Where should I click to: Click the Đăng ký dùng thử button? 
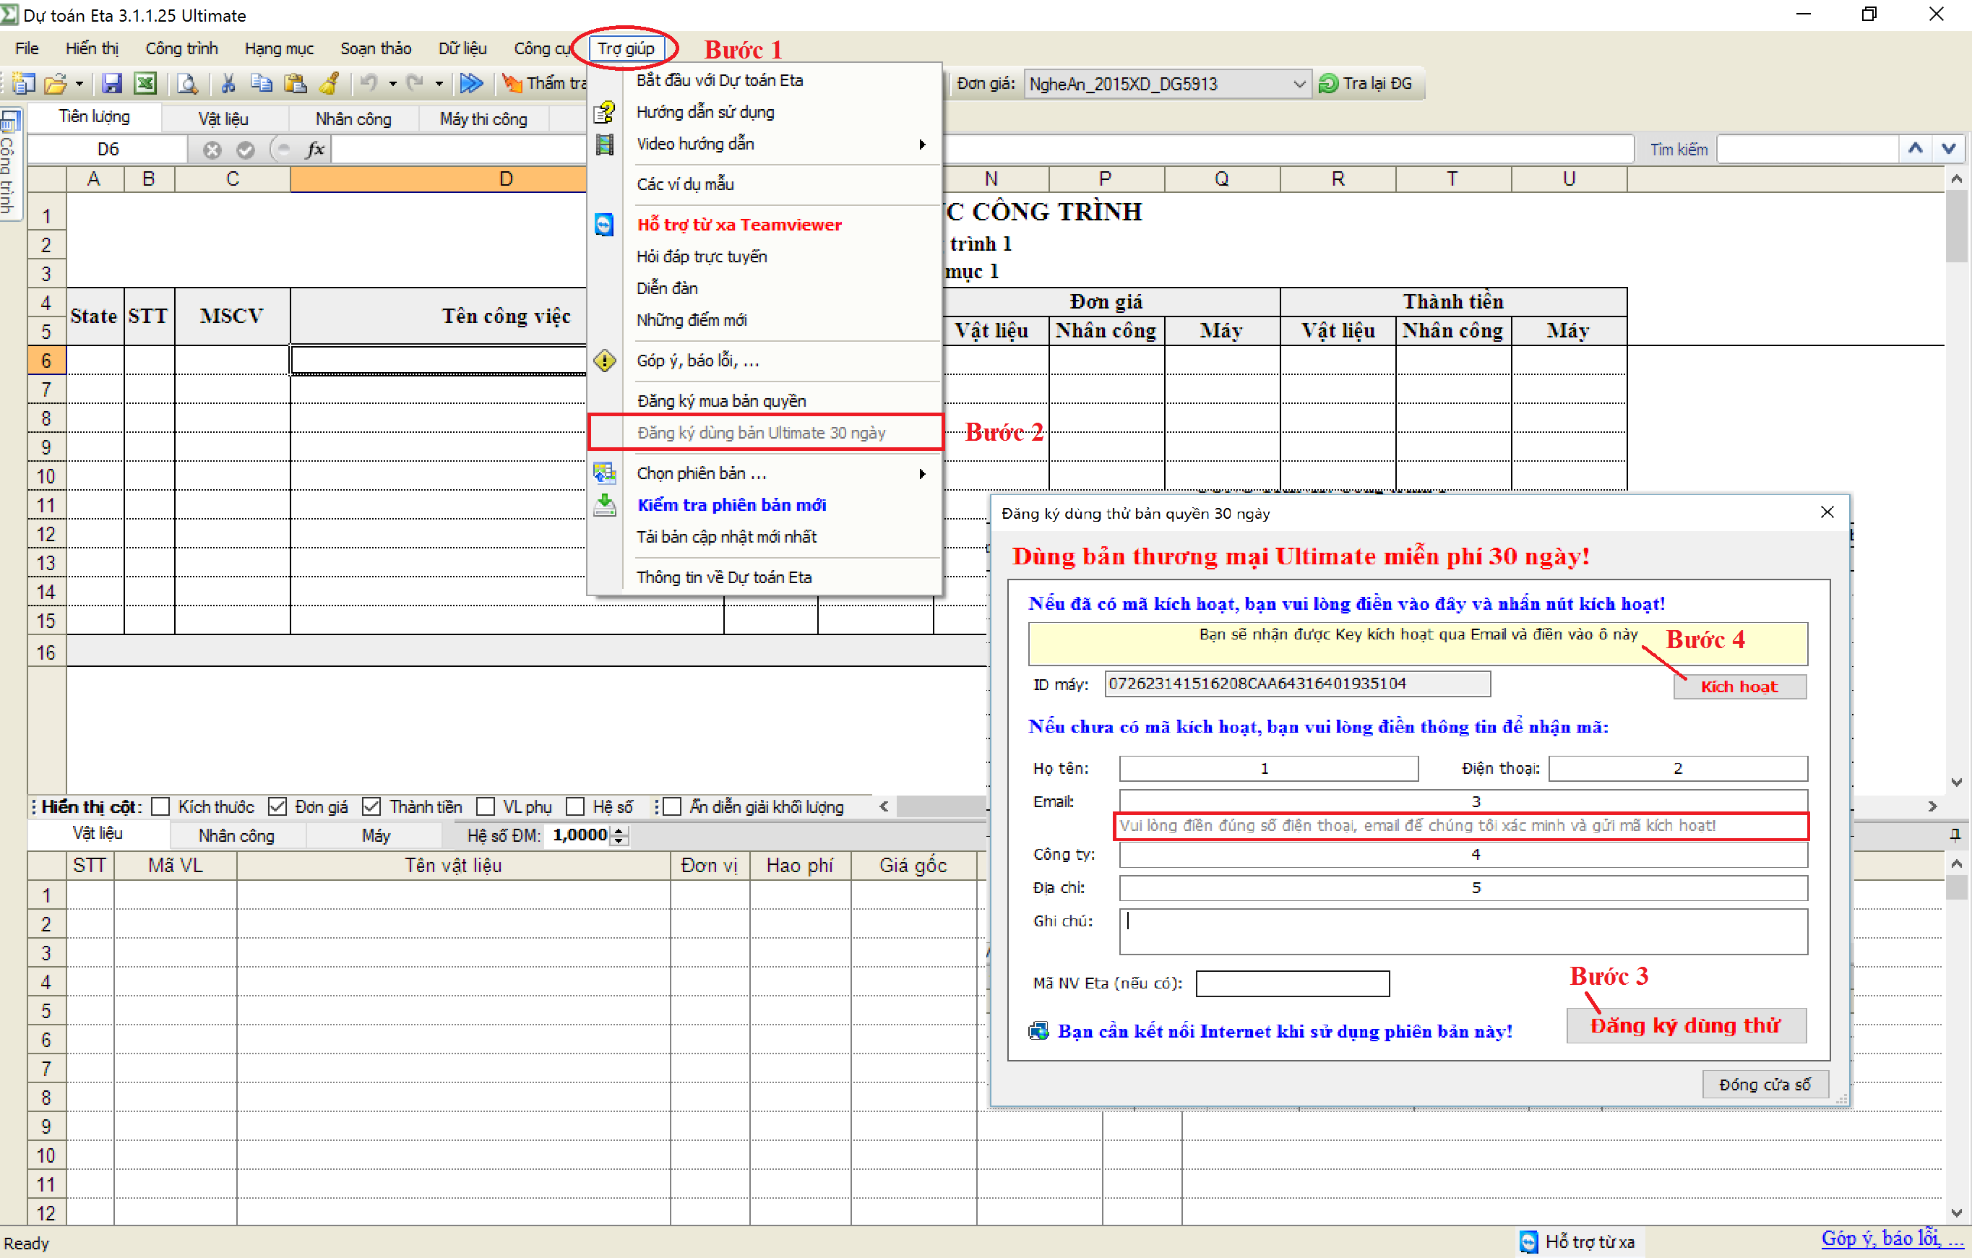pyautogui.click(x=1685, y=1025)
